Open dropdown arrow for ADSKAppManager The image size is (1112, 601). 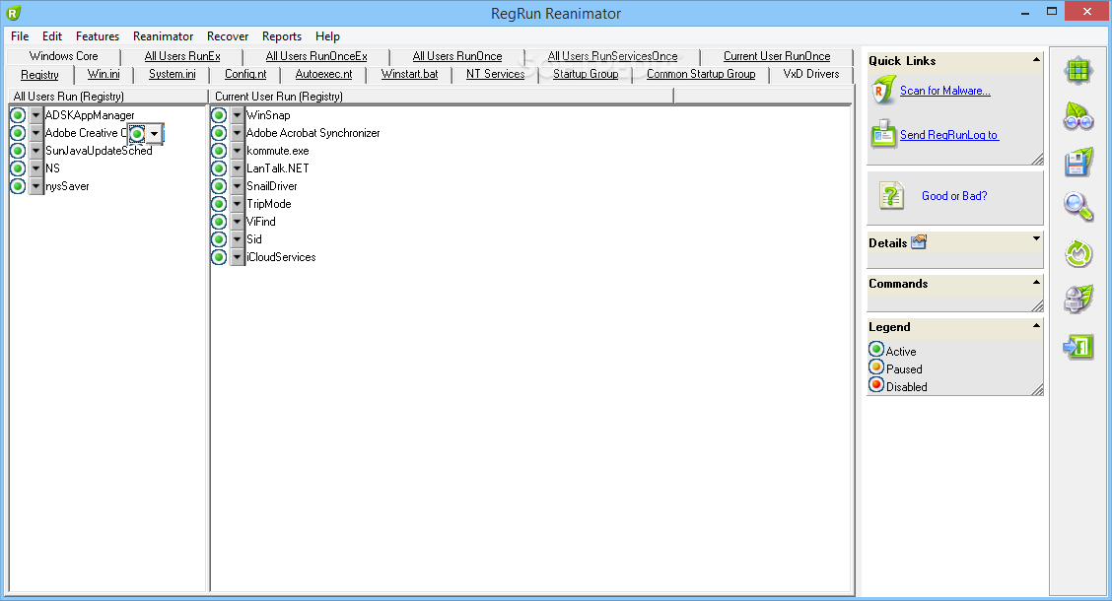point(35,115)
